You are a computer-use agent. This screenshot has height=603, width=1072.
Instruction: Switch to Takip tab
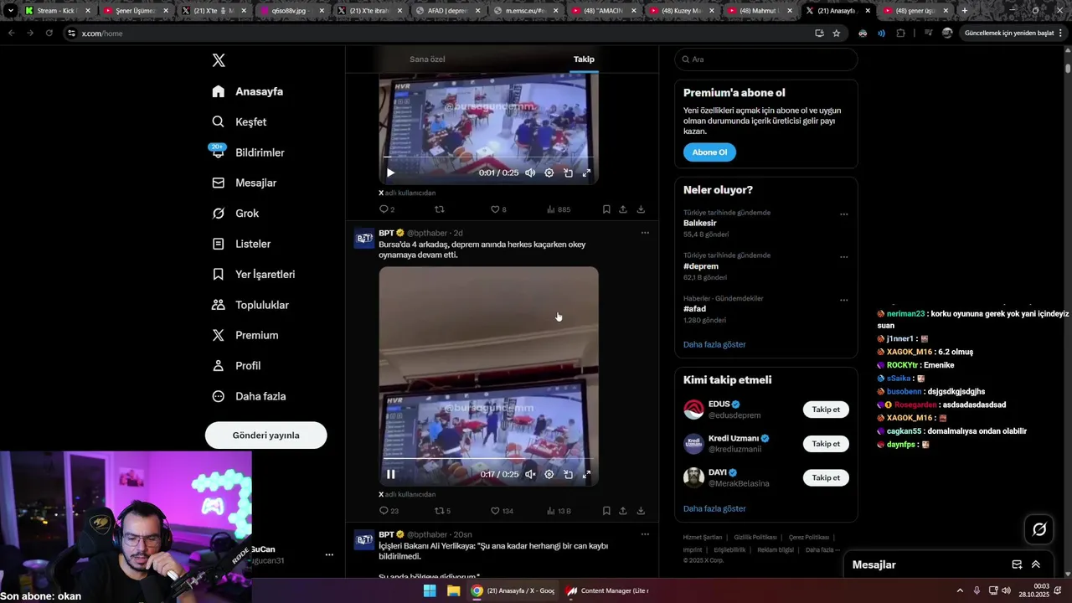584,59
